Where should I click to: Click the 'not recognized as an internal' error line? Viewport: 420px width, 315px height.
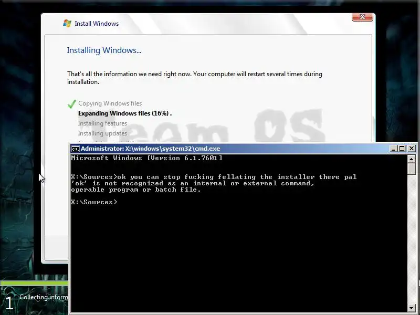tap(193, 183)
